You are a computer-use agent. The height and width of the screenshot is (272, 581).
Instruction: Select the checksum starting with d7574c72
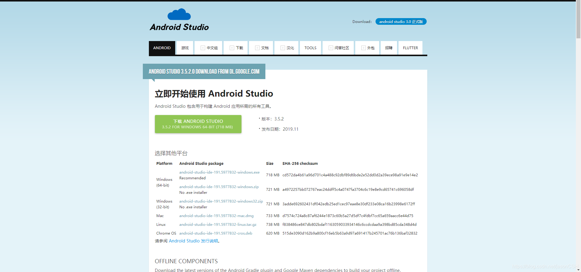click(x=348, y=216)
